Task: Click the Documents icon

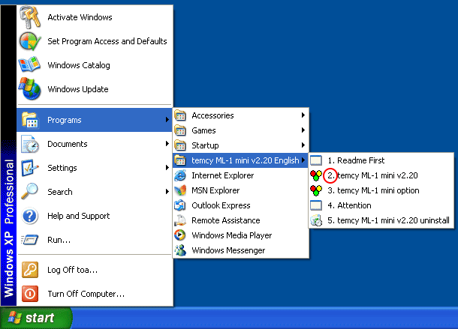Action: point(30,144)
